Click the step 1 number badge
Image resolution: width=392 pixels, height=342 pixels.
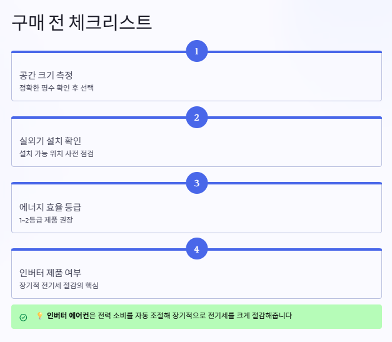pyautogui.click(x=197, y=51)
